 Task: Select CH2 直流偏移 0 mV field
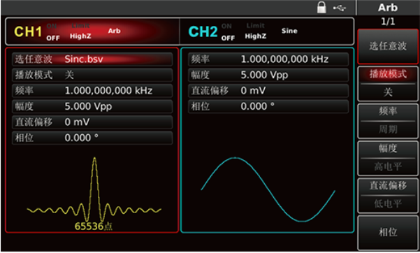point(268,91)
